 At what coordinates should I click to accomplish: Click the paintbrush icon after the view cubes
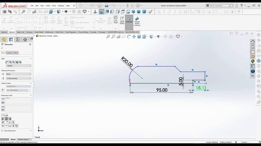150,12
